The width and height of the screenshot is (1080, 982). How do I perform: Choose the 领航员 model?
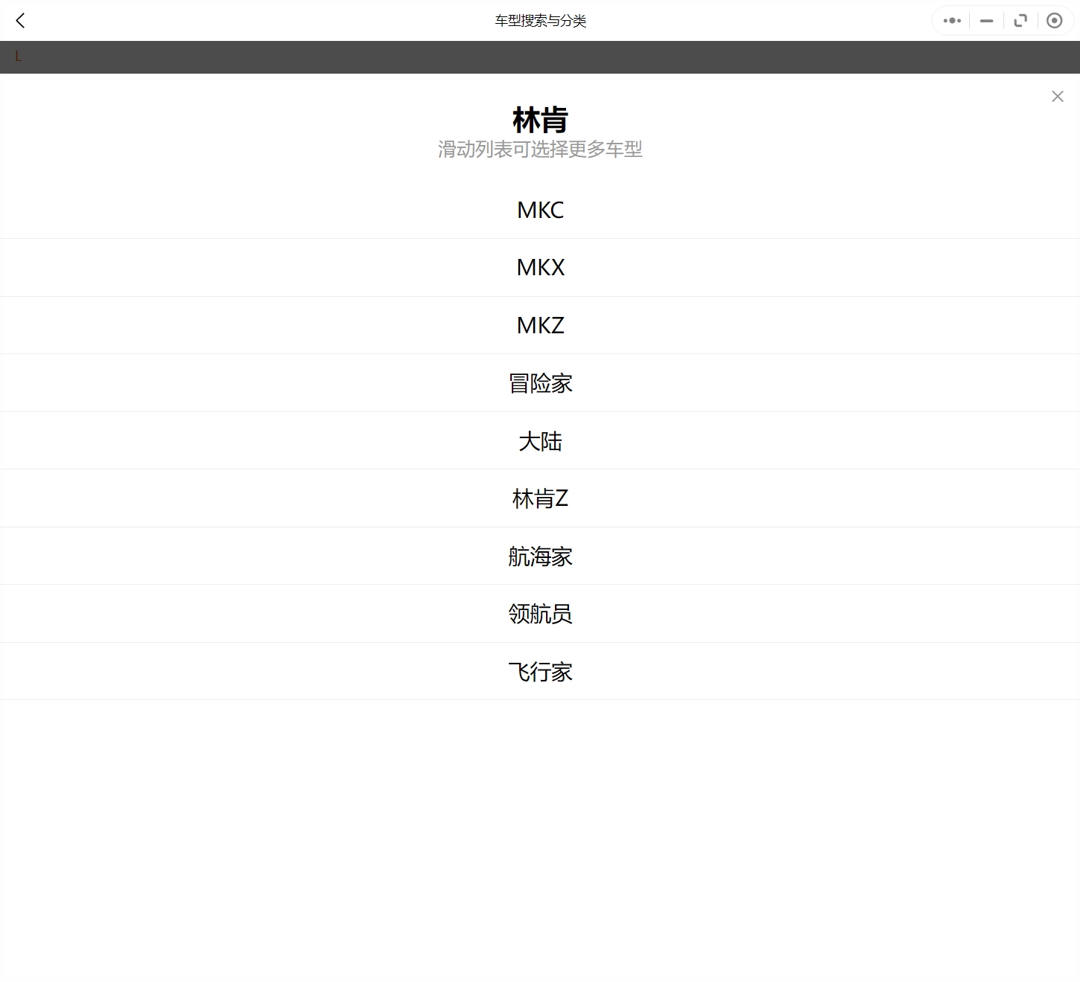[540, 614]
